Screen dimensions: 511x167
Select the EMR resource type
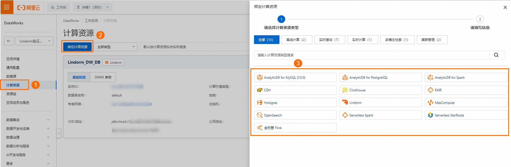click(466, 90)
